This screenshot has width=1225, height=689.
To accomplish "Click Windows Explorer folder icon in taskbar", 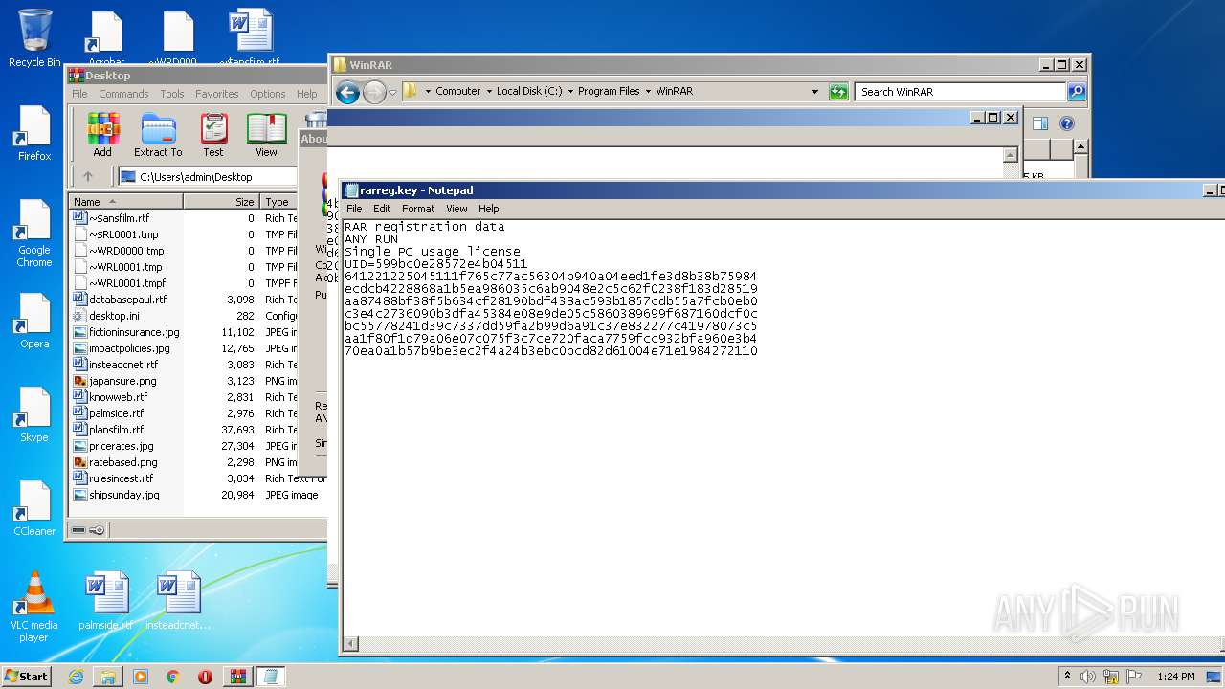I will (x=108, y=677).
